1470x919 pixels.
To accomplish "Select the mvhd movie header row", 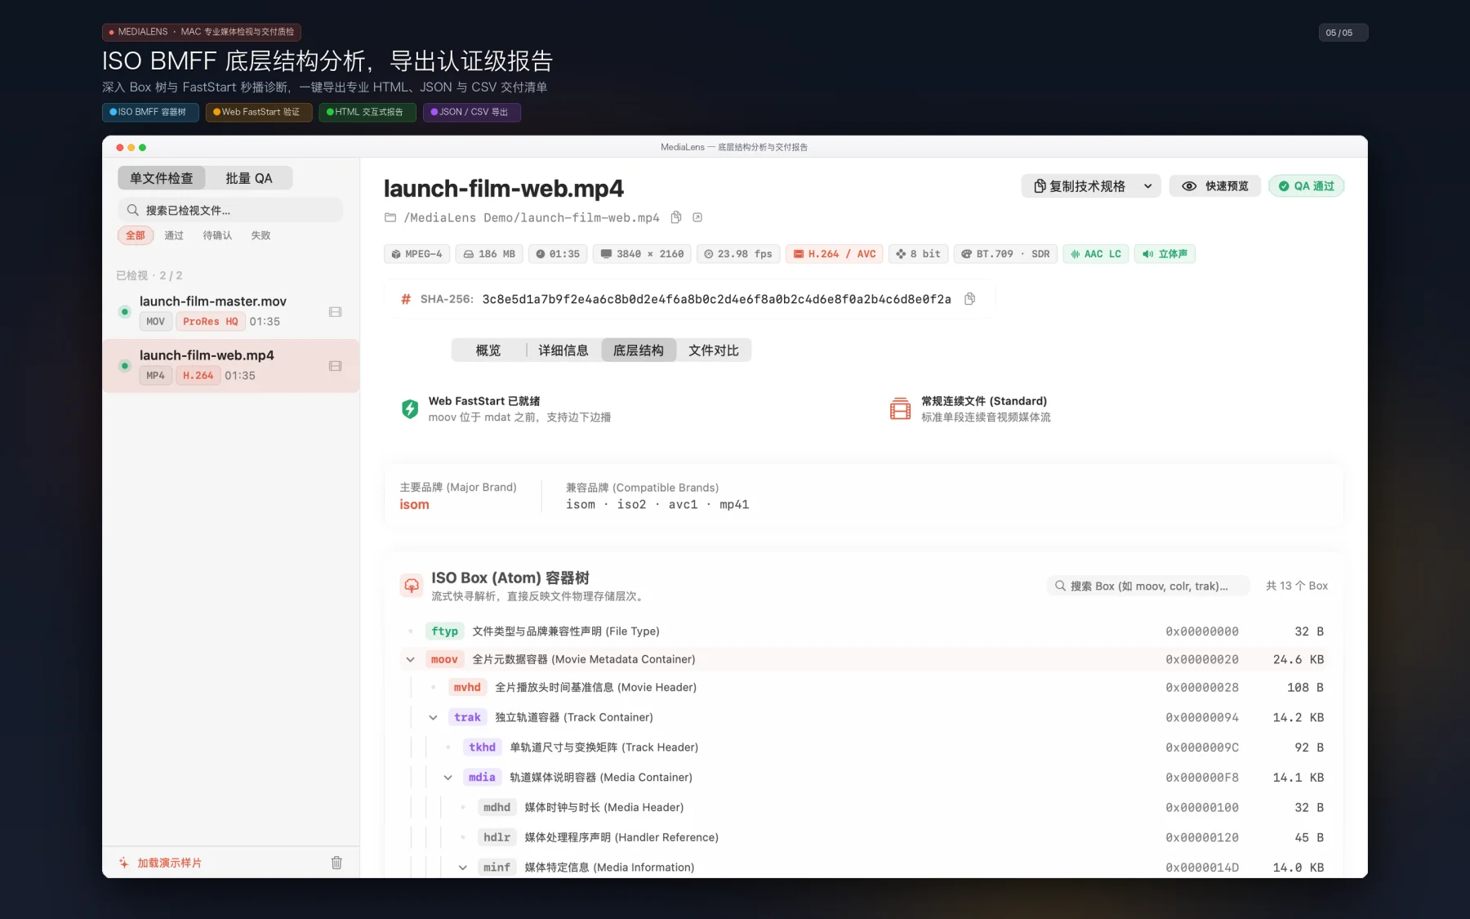I will click(864, 688).
